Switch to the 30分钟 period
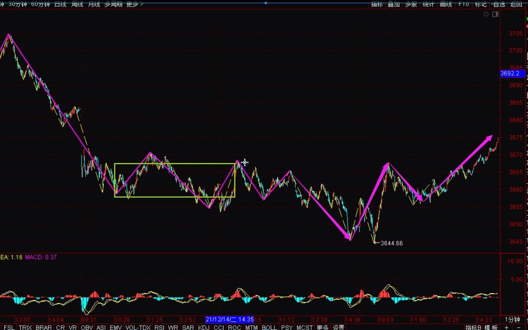This screenshot has width=528, height=330. click(x=18, y=4)
